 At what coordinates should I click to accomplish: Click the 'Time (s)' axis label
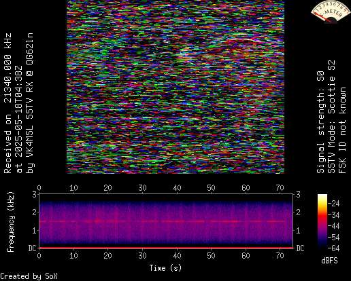click(x=165, y=268)
